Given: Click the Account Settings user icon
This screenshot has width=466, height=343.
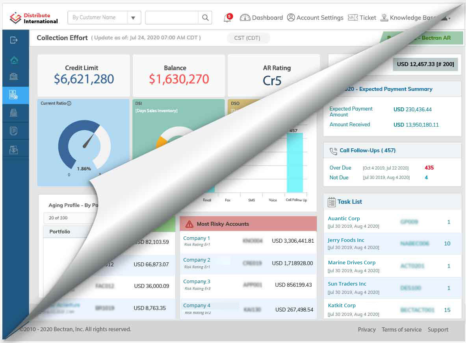Looking at the screenshot, I should click(291, 18).
